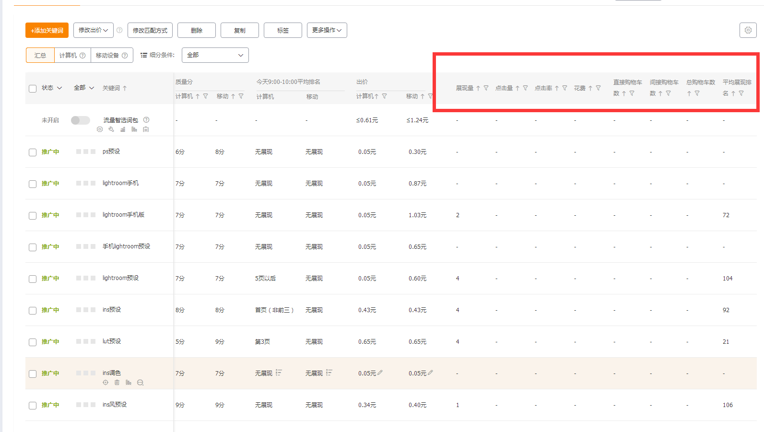Check the lightroom手机 row checkbox
This screenshot has width=764, height=432.
pos(33,184)
